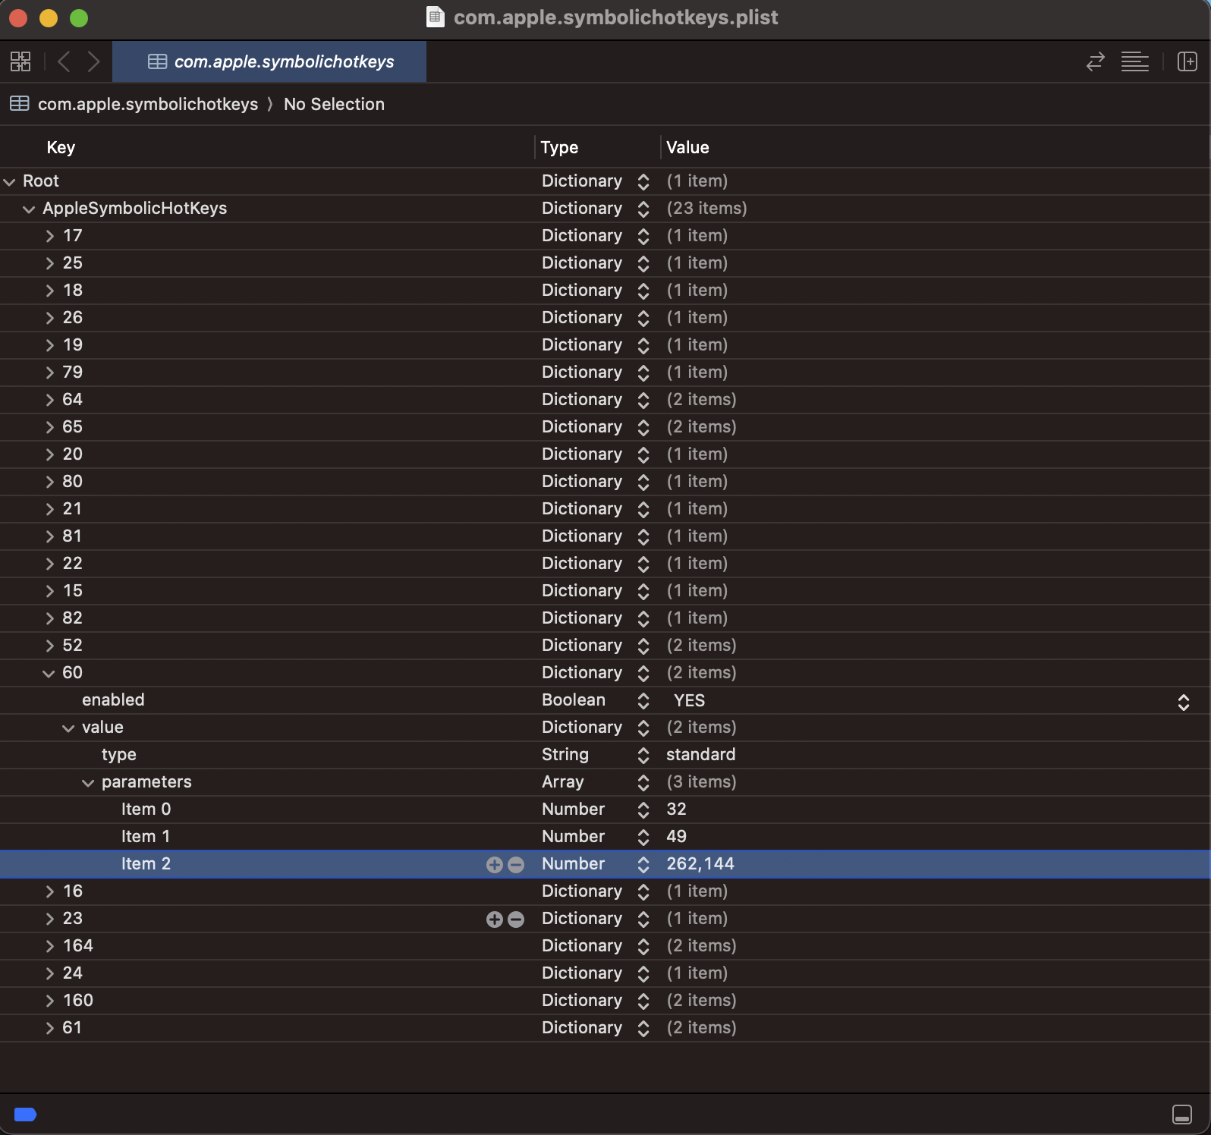Select the Item 0 row

click(605, 810)
